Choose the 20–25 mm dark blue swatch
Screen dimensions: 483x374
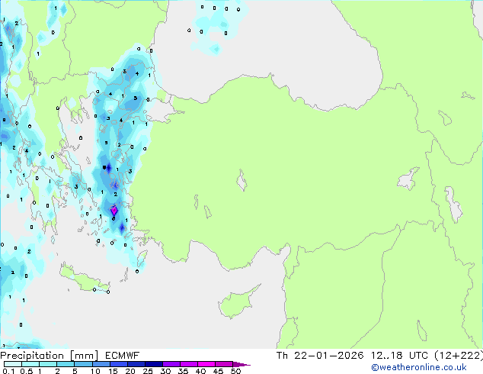136,364
